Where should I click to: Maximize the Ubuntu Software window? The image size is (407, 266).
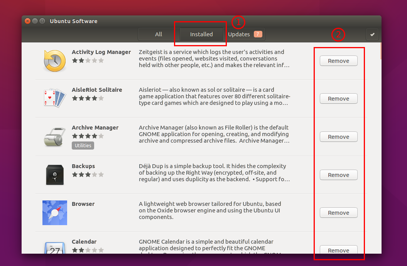[42, 21]
